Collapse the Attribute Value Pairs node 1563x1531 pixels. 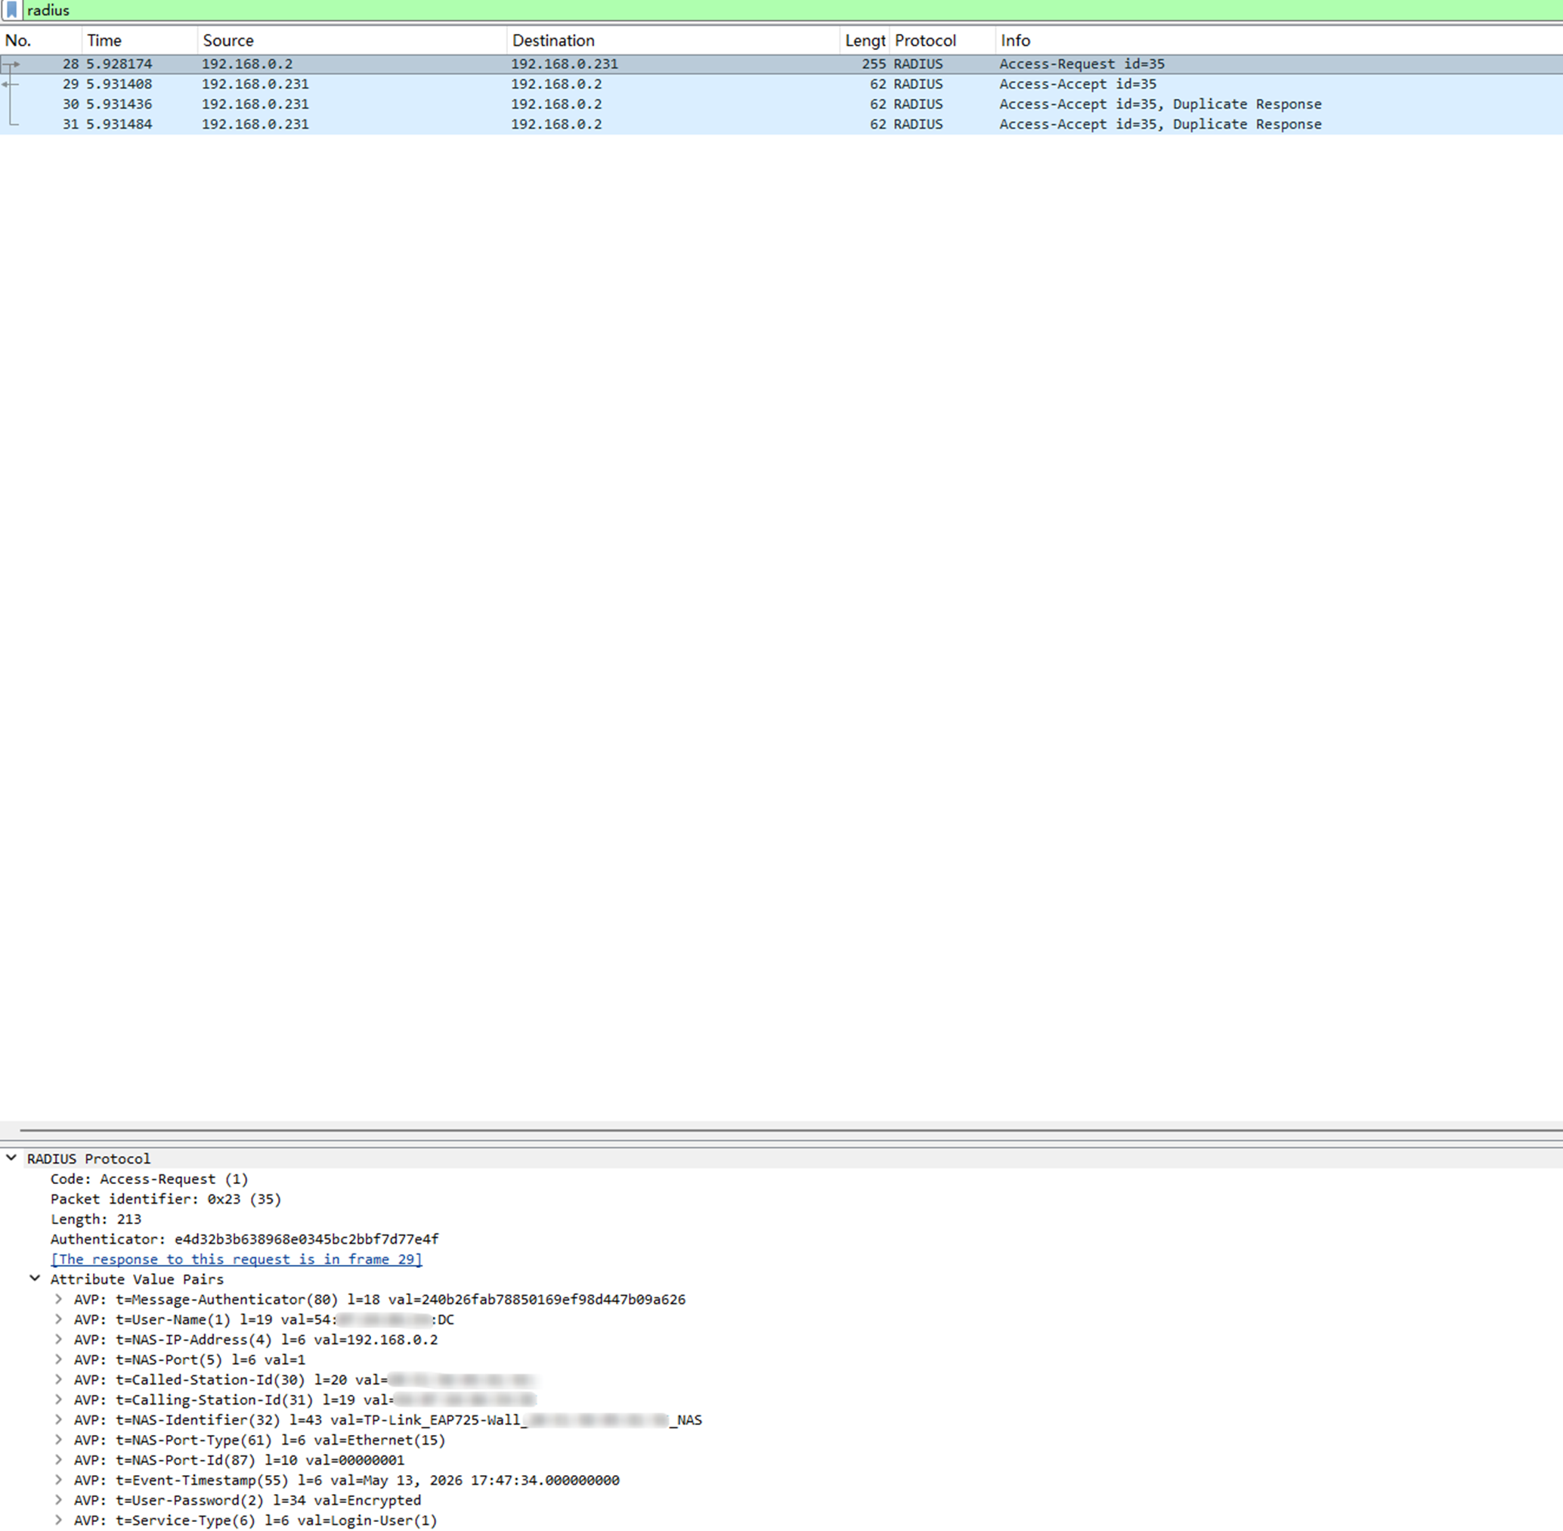tap(35, 1278)
